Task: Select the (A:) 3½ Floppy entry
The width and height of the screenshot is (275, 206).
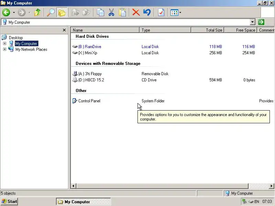Action: (90, 74)
